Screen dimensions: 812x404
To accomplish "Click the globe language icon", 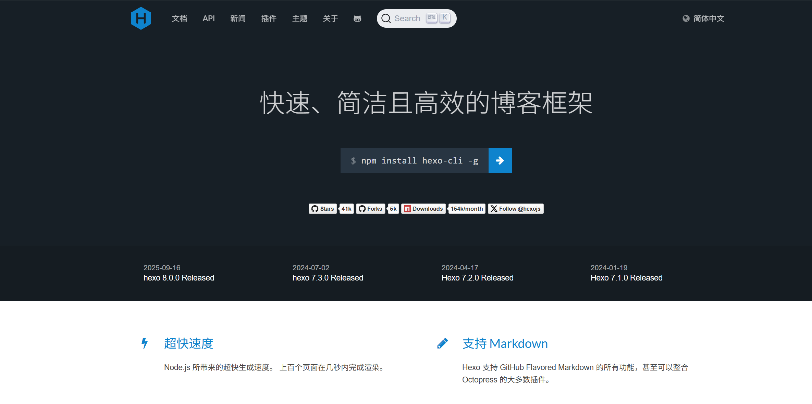I will (x=686, y=18).
